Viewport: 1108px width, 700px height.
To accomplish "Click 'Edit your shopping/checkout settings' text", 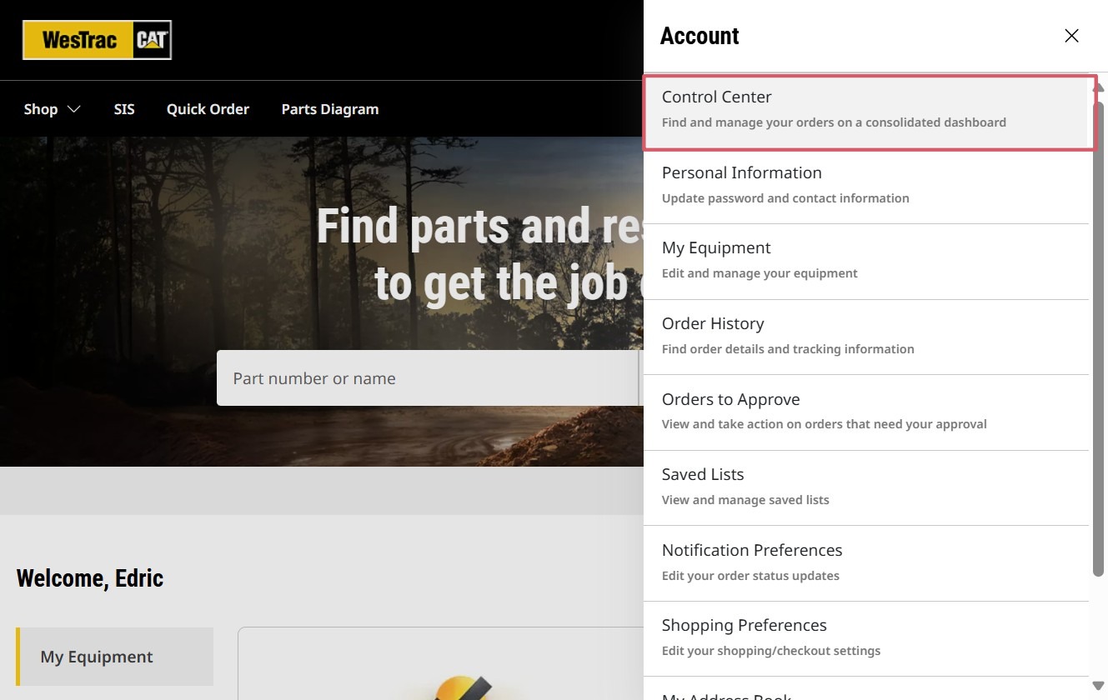I will coord(771,651).
